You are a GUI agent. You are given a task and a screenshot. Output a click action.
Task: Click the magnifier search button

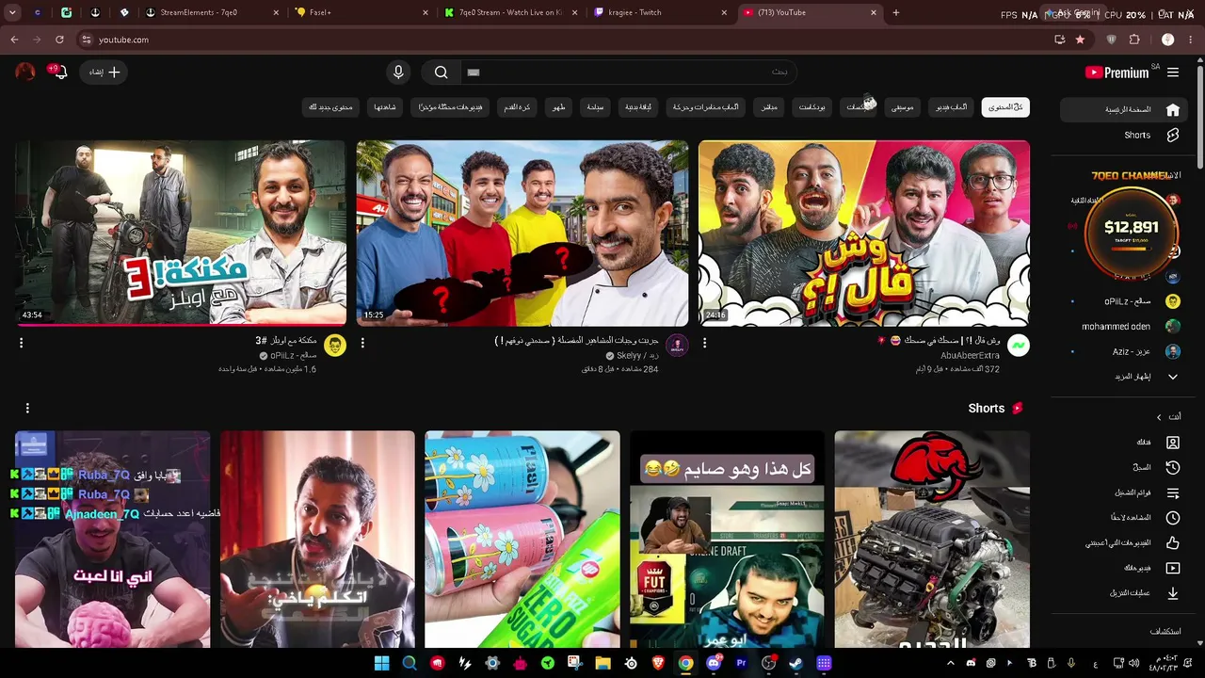point(441,73)
